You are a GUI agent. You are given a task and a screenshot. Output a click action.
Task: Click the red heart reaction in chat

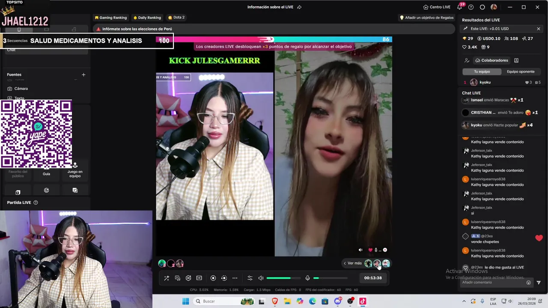(x=539, y=238)
